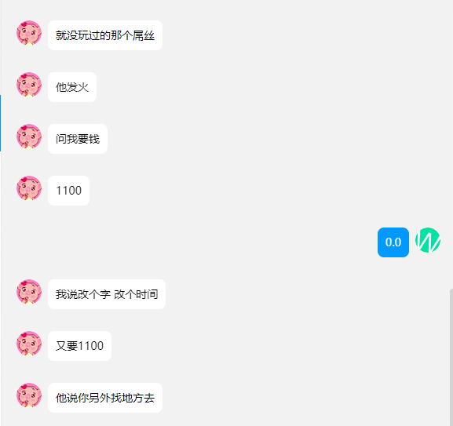Open pig avatar beside '他说你另外找地方去'
Screen dimensions: 453x426
(x=29, y=395)
